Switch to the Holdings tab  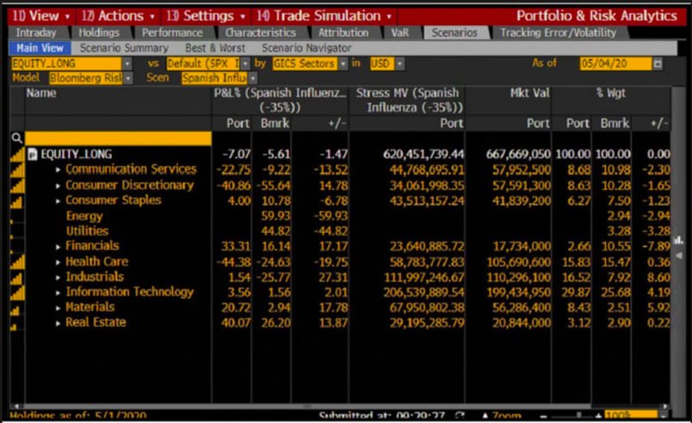click(x=99, y=33)
